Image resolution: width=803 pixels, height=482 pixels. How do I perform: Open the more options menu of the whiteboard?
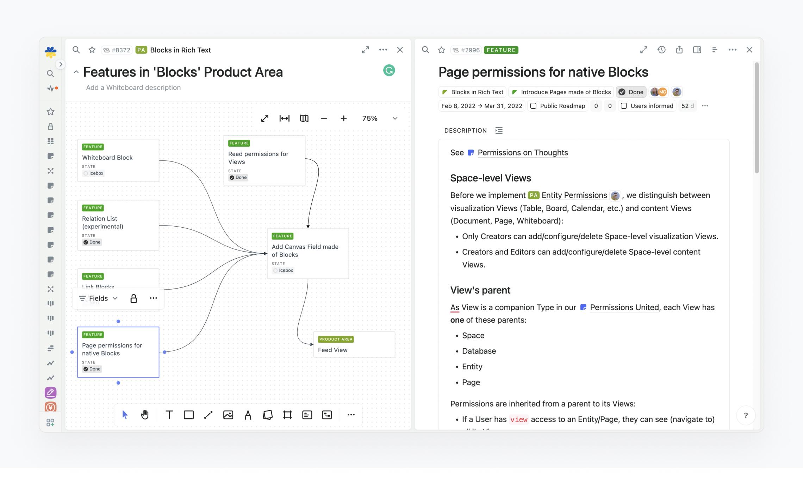(383, 50)
